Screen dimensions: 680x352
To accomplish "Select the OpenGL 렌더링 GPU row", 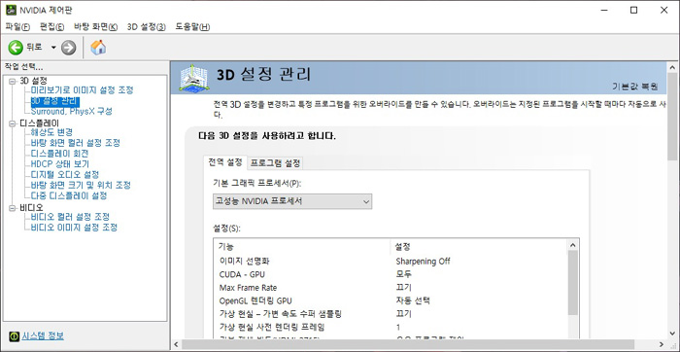I will point(391,300).
